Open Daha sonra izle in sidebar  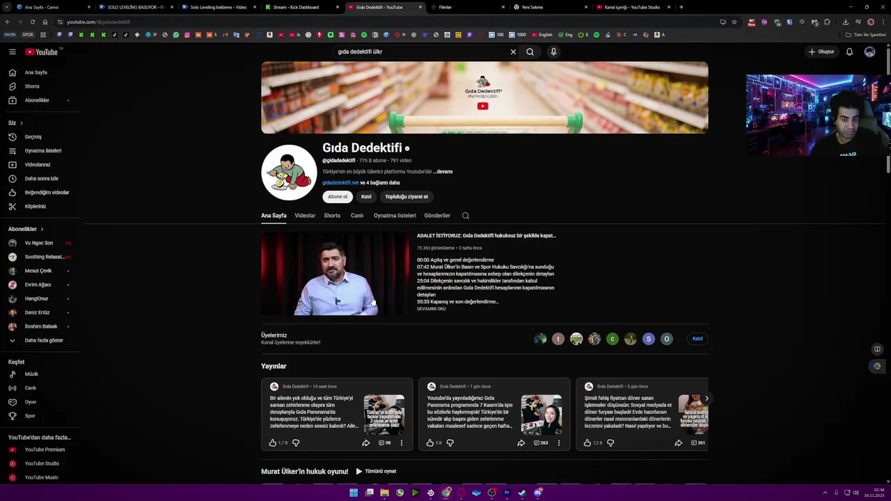(40, 179)
